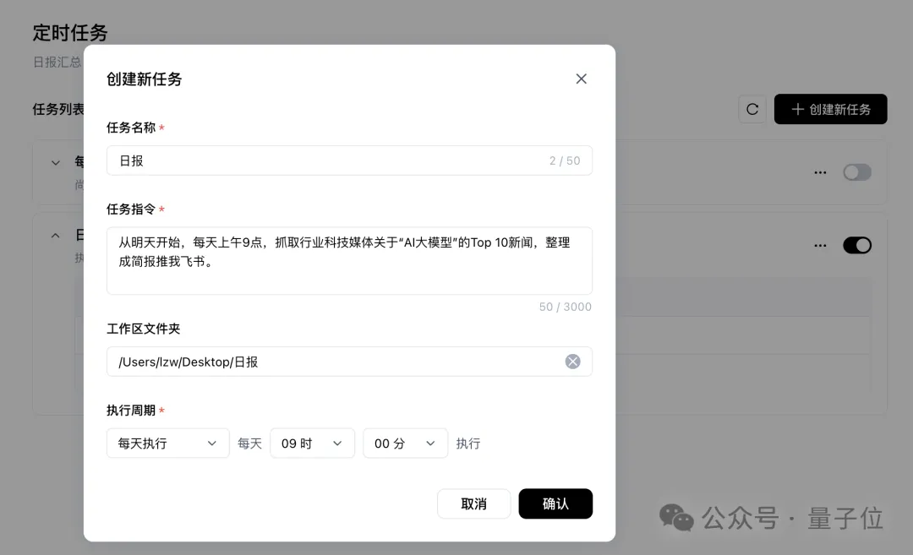Open the "..." options menu of the first task
Viewport: 913px width, 555px height.
pos(819,171)
